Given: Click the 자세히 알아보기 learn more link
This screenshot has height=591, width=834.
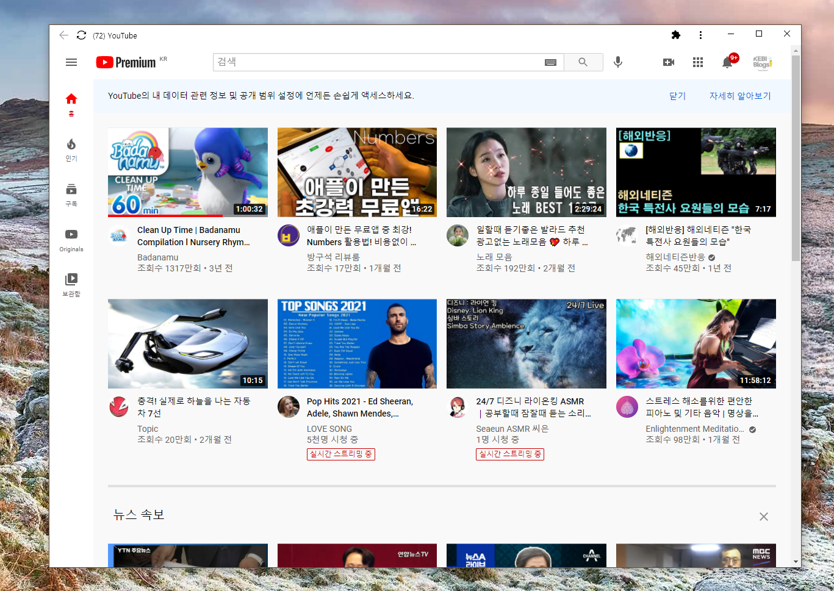Looking at the screenshot, I should [740, 96].
